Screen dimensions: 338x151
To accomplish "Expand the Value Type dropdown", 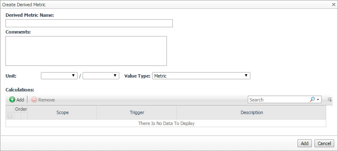I will (201, 76).
